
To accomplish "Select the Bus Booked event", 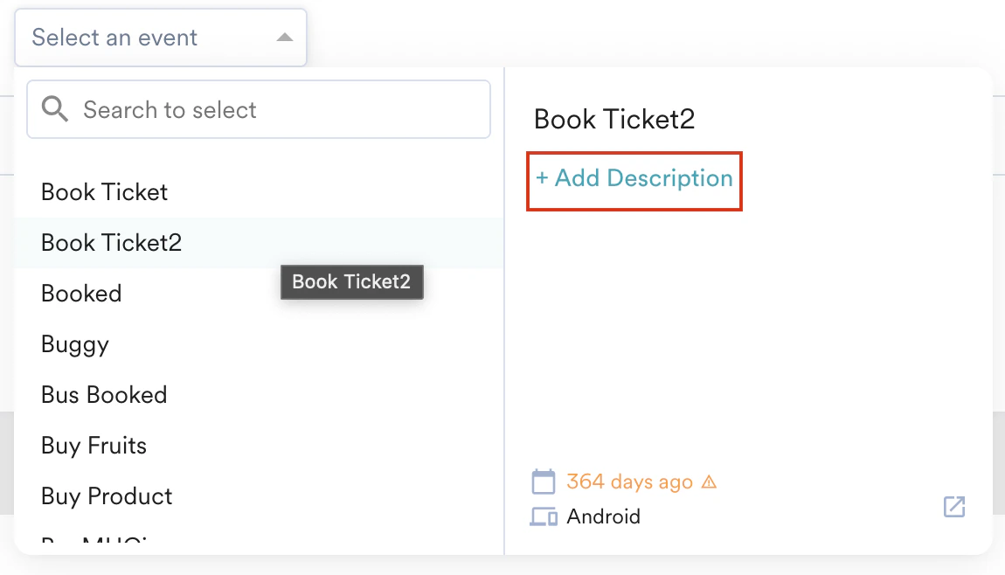I will click(104, 395).
